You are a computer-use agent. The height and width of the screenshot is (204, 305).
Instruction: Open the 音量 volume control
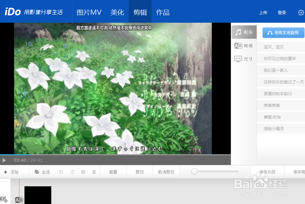click(x=113, y=172)
